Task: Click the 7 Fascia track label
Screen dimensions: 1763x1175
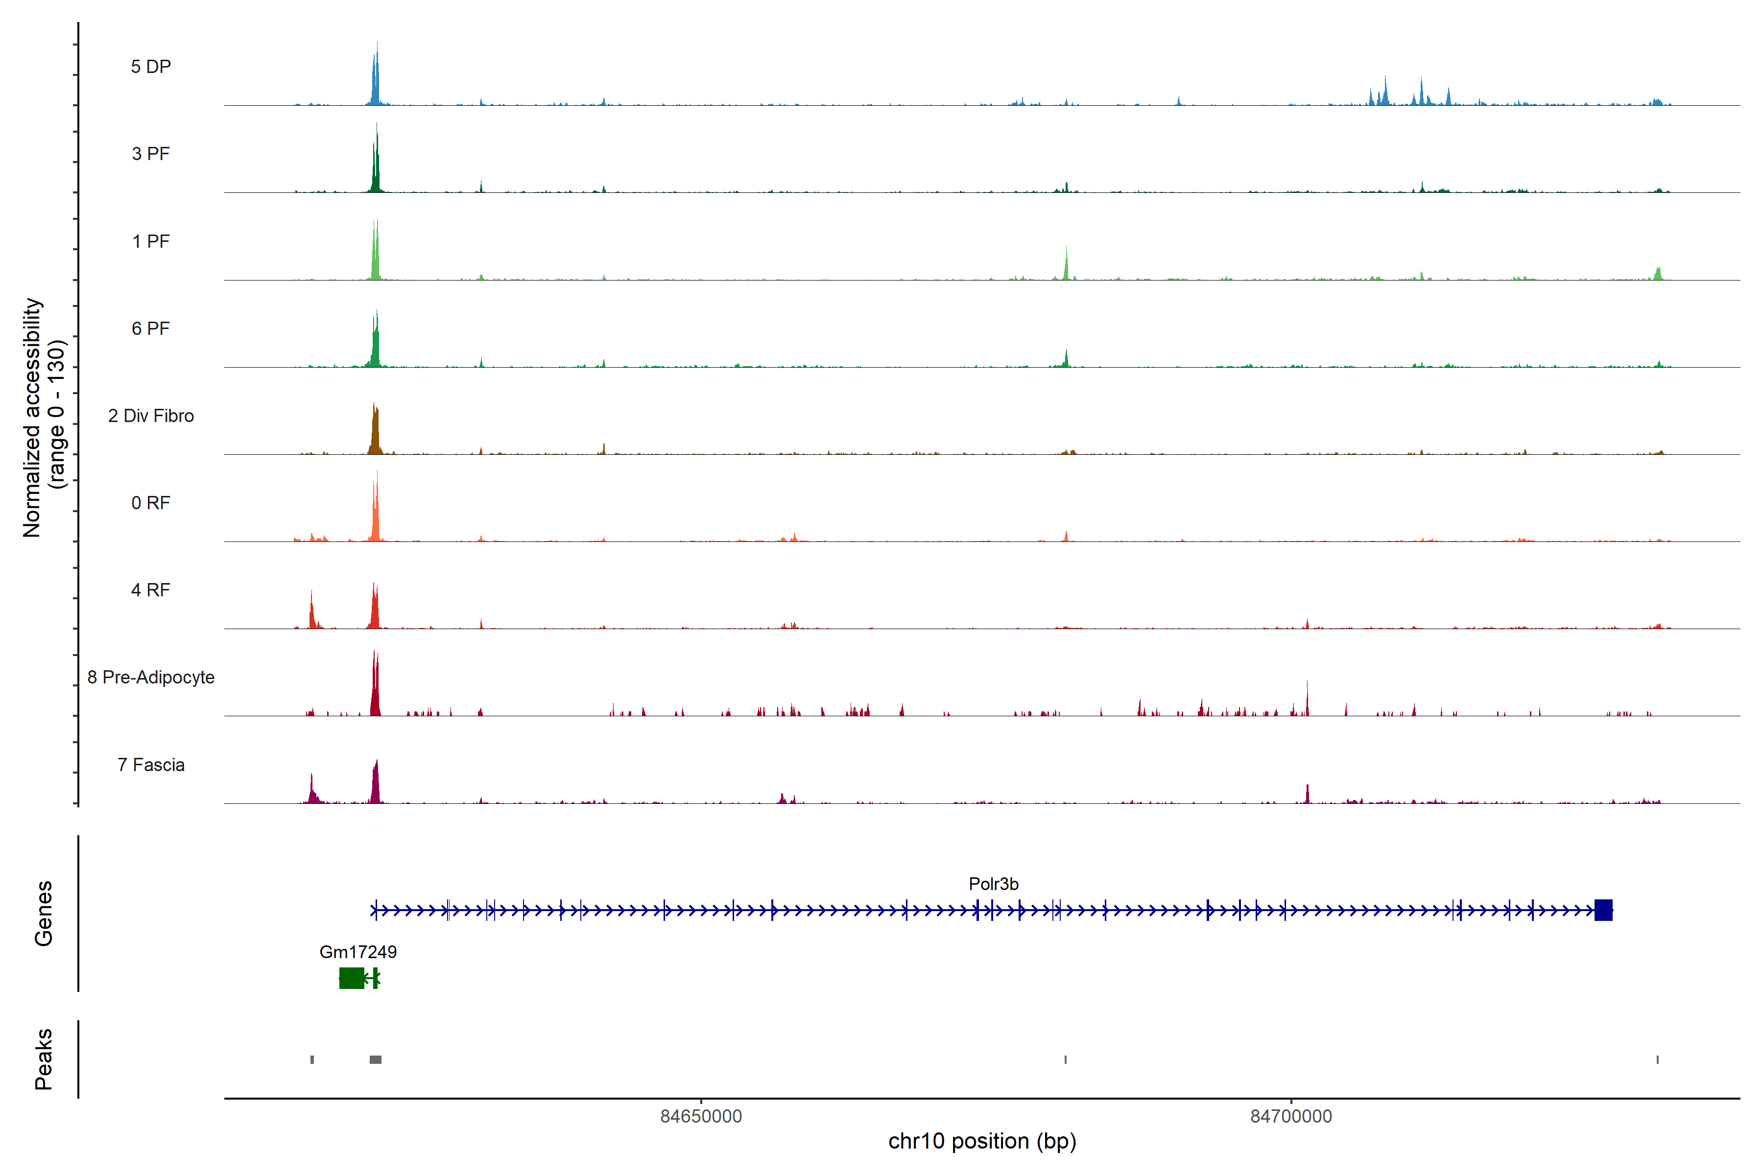Action: click(x=151, y=764)
